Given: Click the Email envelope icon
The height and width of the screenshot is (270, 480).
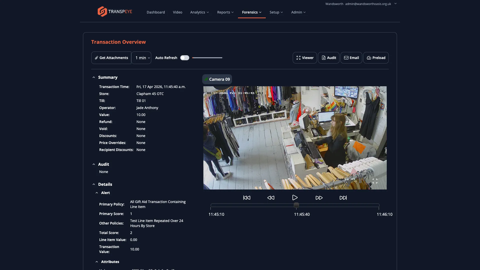Looking at the screenshot, I should pos(346,58).
